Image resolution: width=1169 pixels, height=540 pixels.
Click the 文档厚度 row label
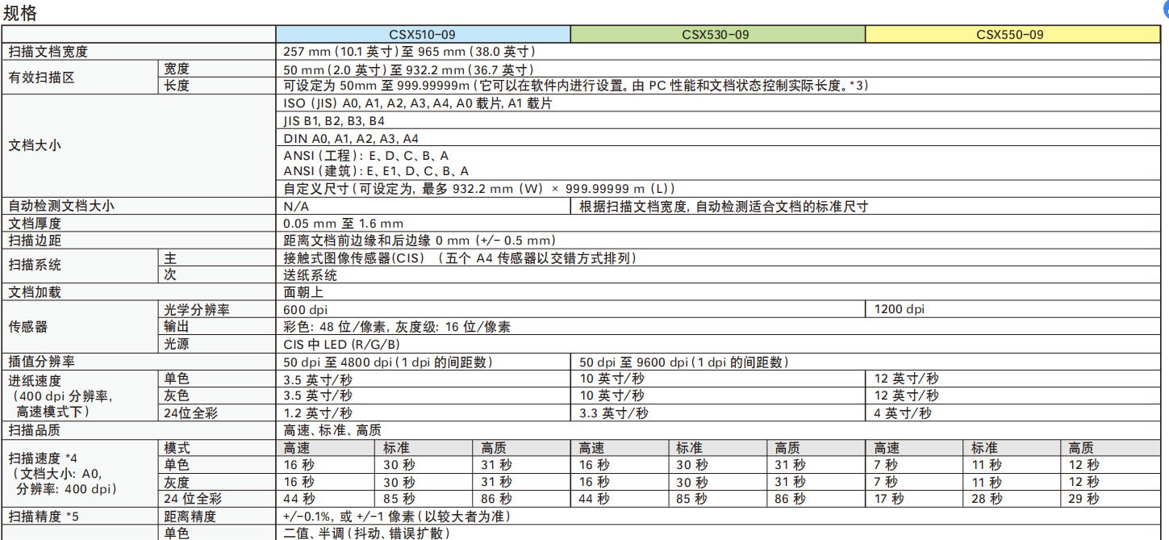tap(35, 223)
